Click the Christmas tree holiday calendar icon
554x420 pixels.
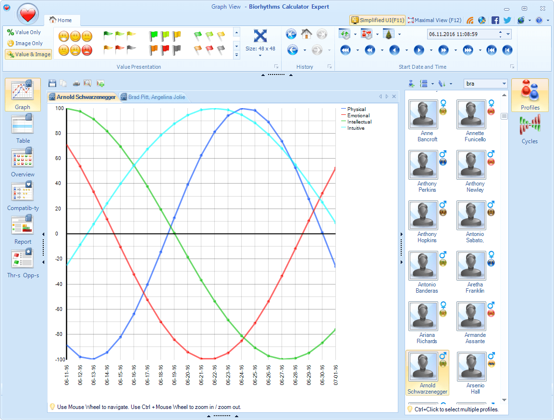[389, 34]
